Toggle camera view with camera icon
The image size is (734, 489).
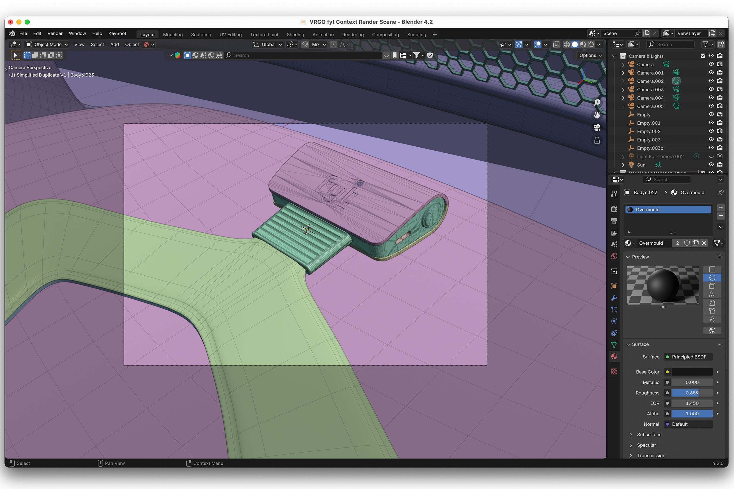pos(597,128)
